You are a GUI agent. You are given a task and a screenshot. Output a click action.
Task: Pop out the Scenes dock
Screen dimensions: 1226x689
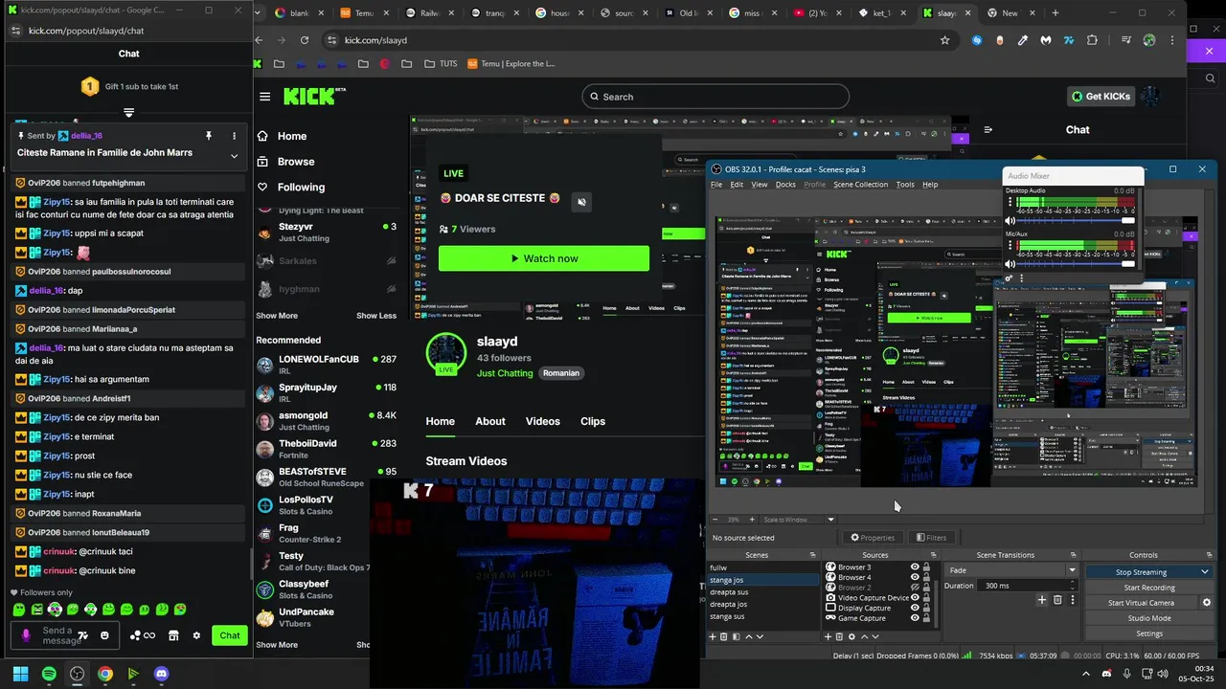812,555
